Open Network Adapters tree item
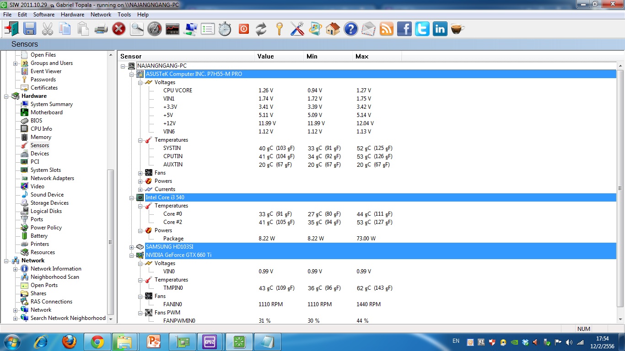 coord(52,178)
